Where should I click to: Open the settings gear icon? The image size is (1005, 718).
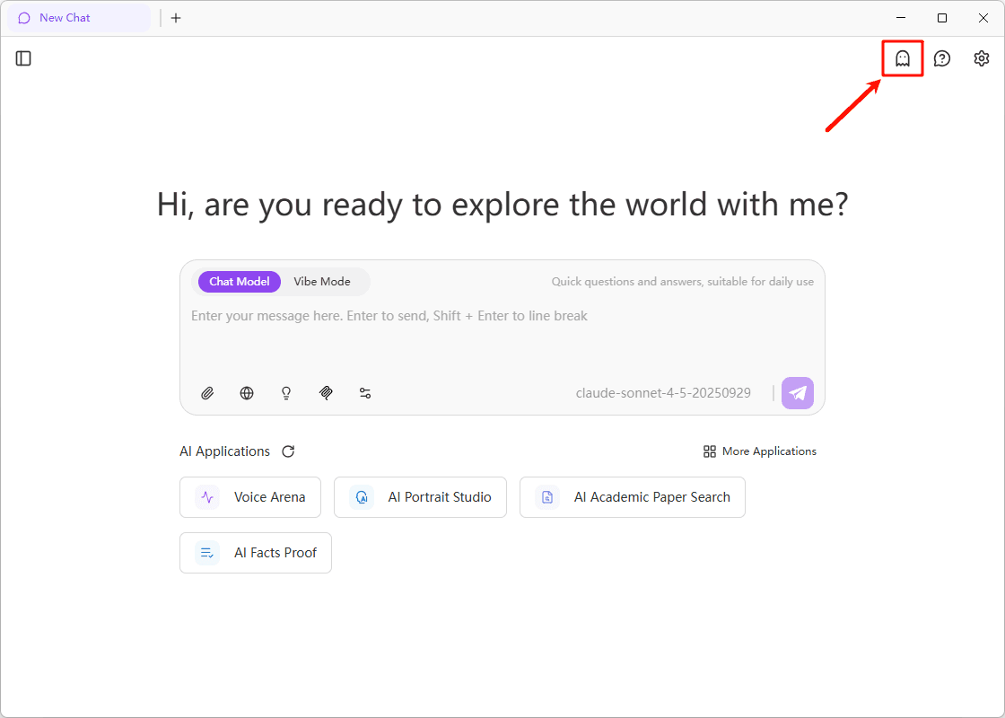(x=982, y=58)
